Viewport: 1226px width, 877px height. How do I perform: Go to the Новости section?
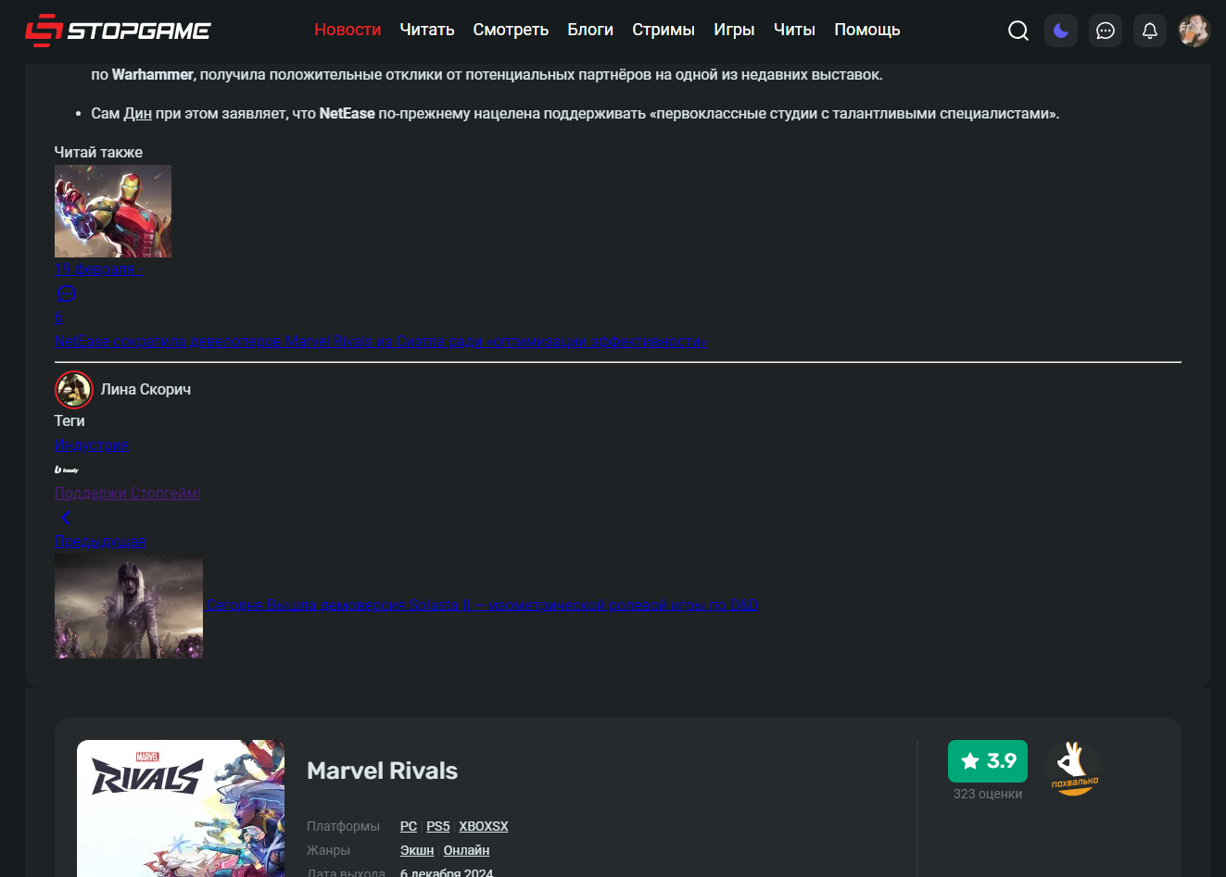pyautogui.click(x=348, y=30)
